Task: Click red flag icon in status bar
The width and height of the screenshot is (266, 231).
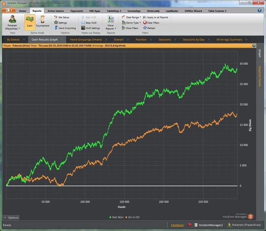Action: pos(190,225)
